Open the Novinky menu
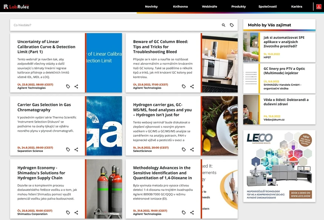Screen dimensions: 324x220 (151, 6)
